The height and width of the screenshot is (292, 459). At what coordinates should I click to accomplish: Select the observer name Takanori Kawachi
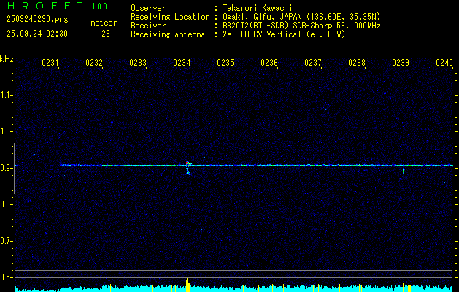click(x=258, y=8)
